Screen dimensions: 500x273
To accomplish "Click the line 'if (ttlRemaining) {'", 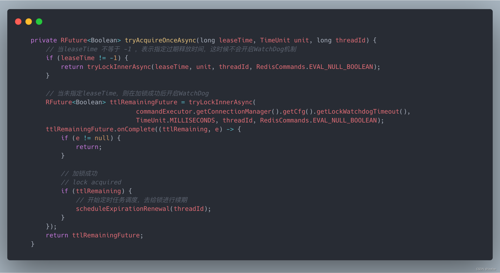I will [96, 191].
